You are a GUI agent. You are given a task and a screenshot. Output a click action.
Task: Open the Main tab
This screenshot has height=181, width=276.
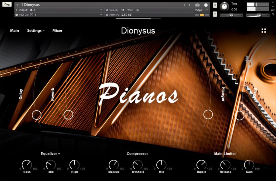pos(15,31)
